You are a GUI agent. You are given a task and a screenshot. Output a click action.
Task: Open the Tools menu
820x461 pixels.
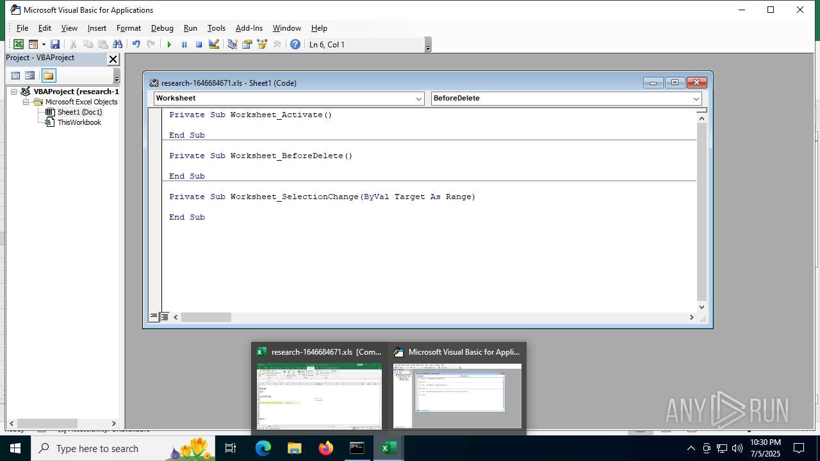coord(217,28)
